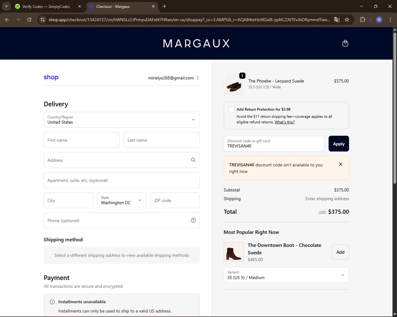Click the Shop logo
This screenshot has width=397, height=317.
(x=51, y=77)
